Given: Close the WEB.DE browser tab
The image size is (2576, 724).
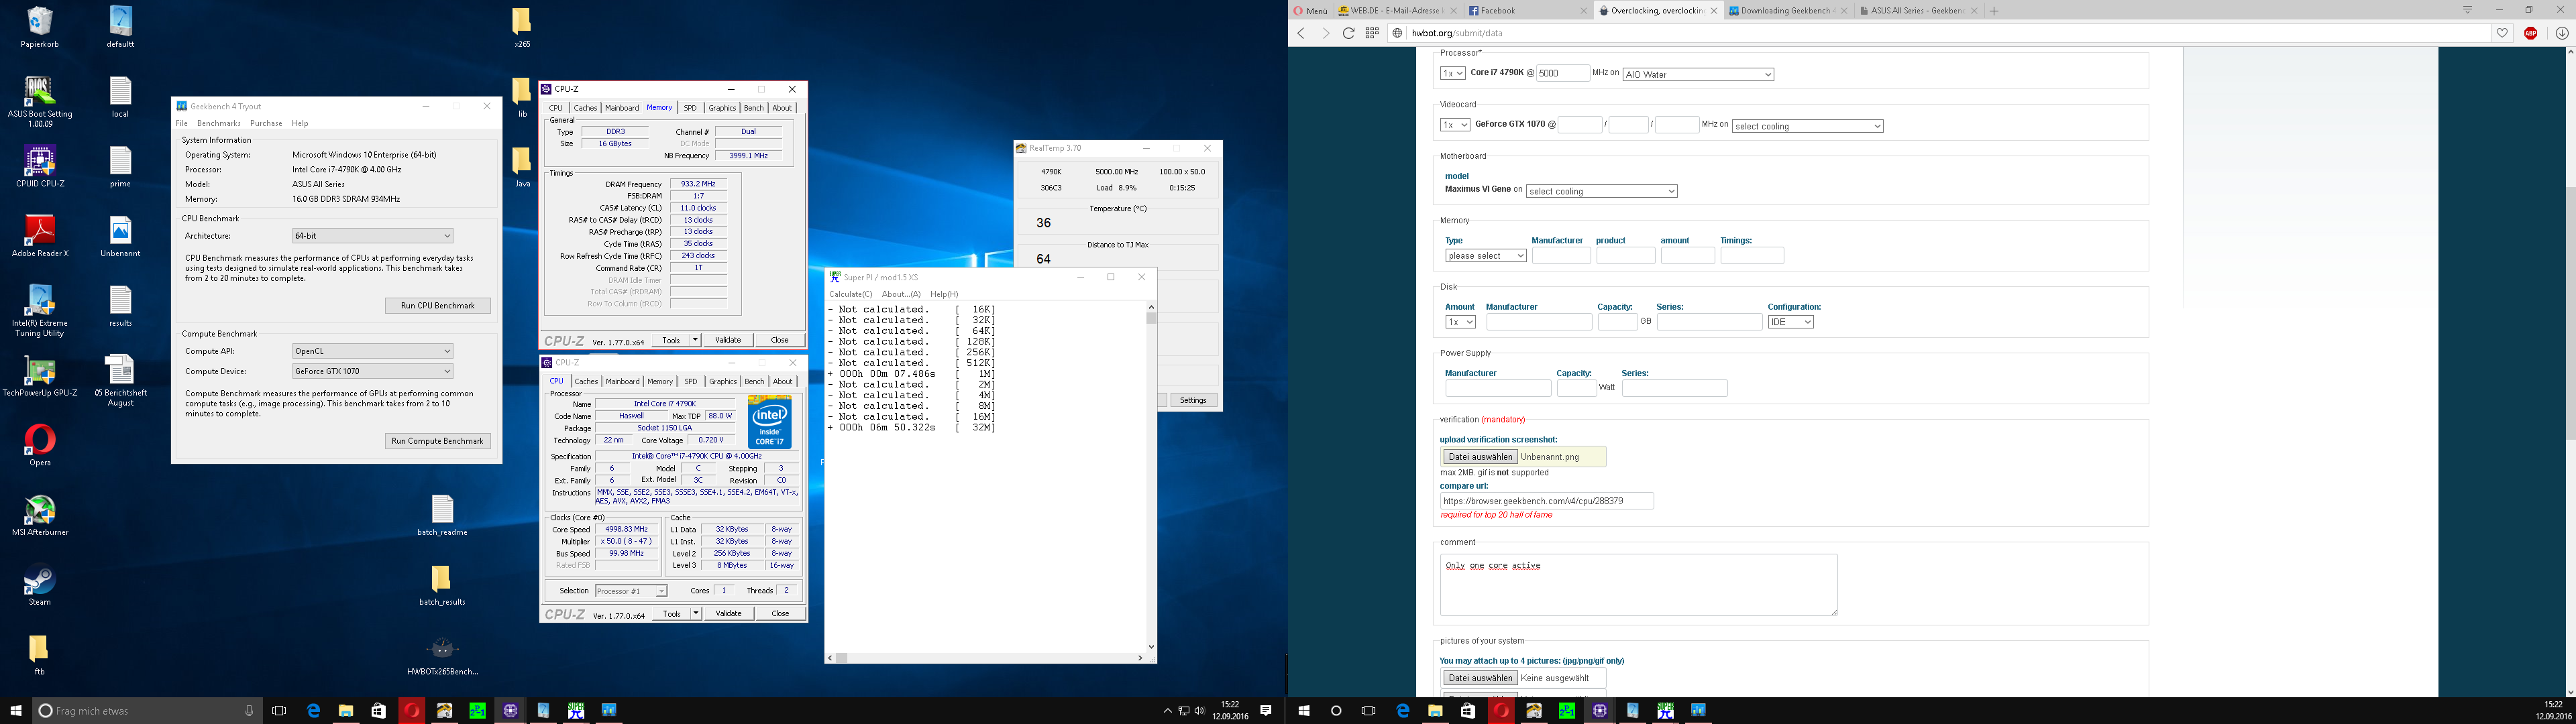Looking at the screenshot, I should 1453,11.
